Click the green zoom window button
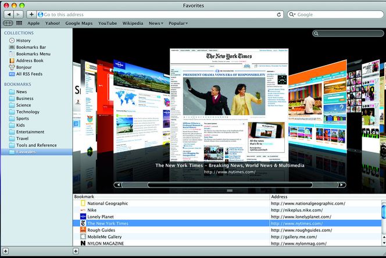Screen dimensions: 386x258 click(22, 5)
